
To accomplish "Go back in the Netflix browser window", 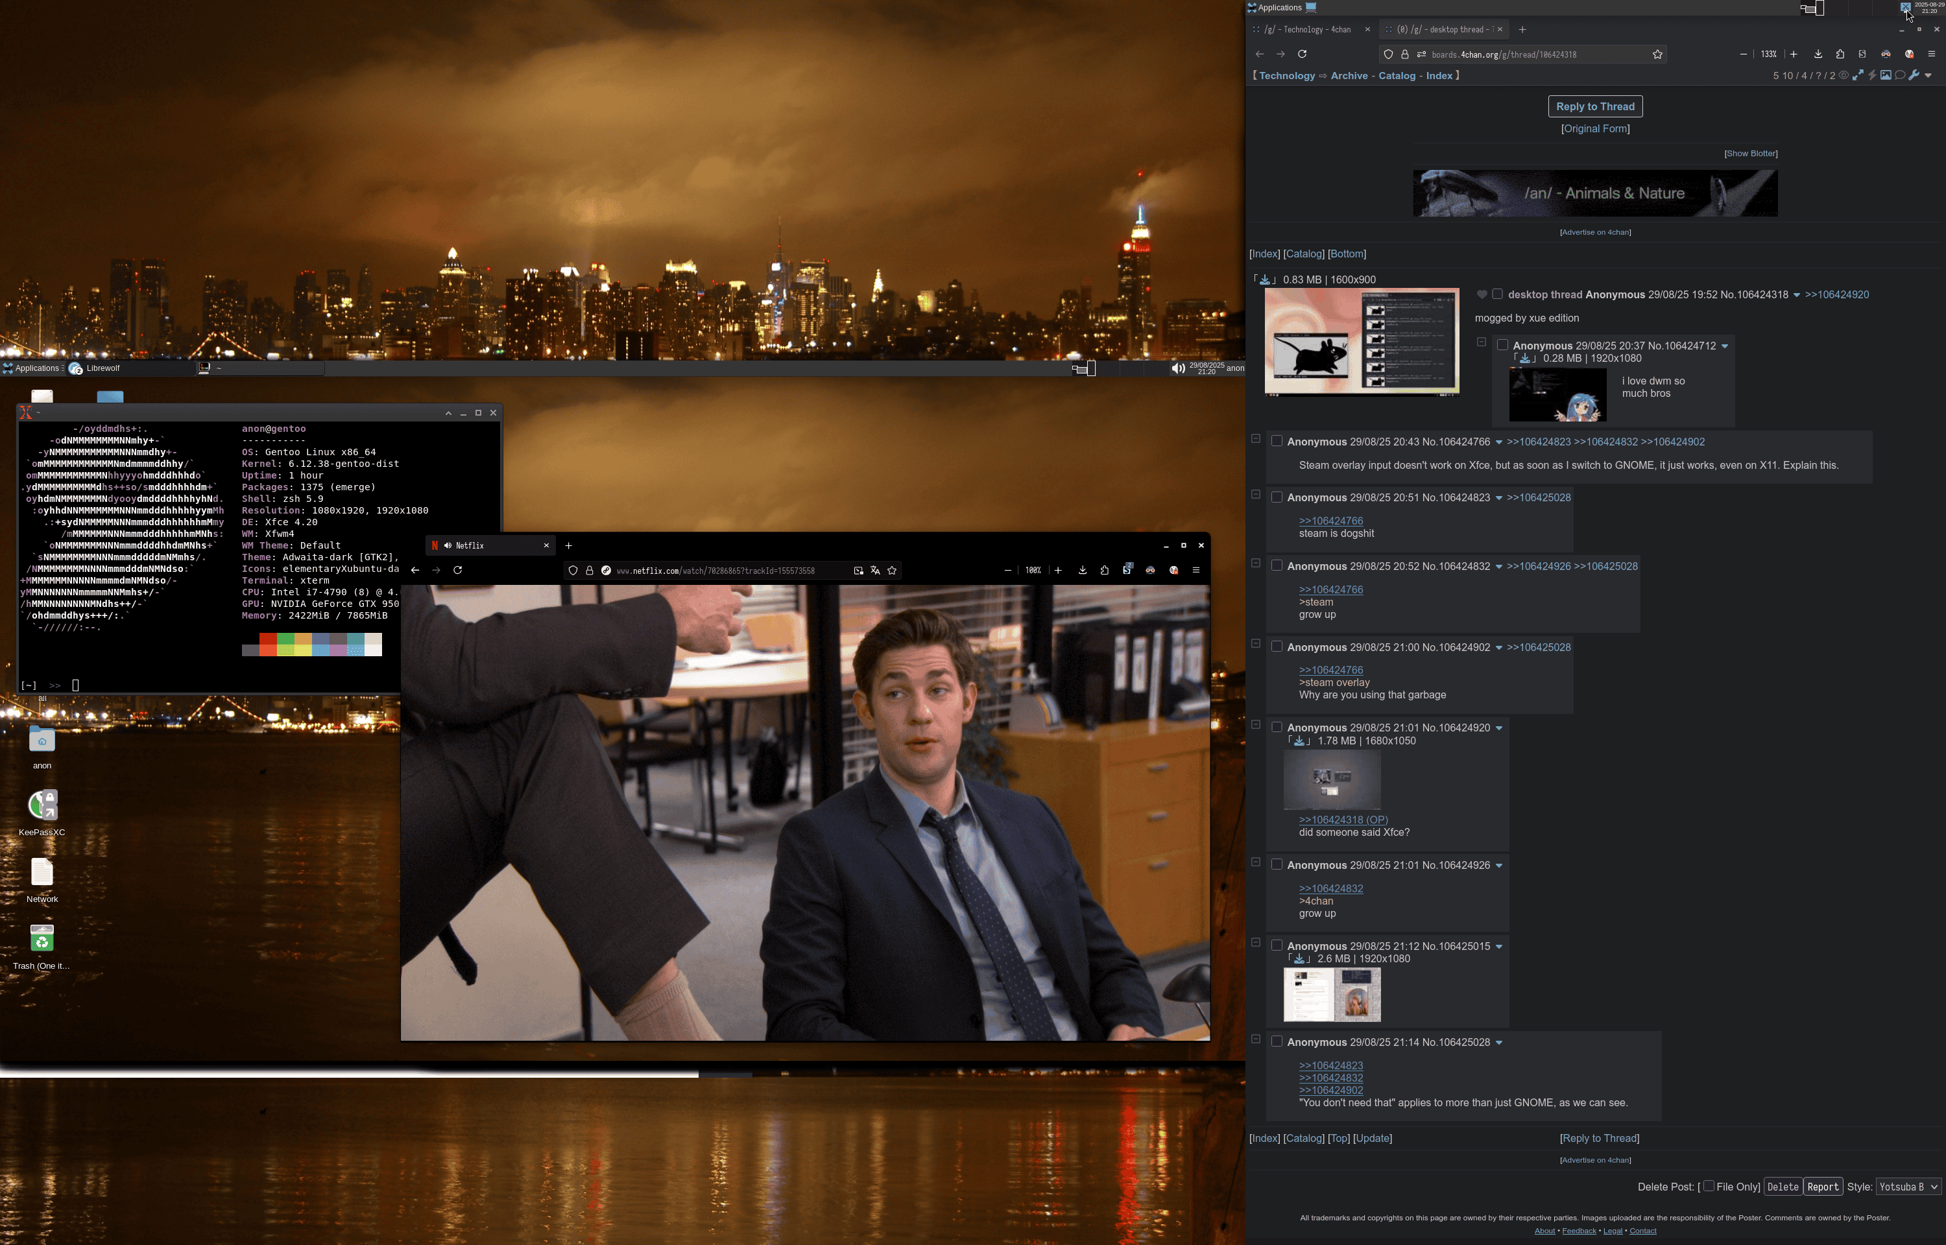I will [x=414, y=570].
